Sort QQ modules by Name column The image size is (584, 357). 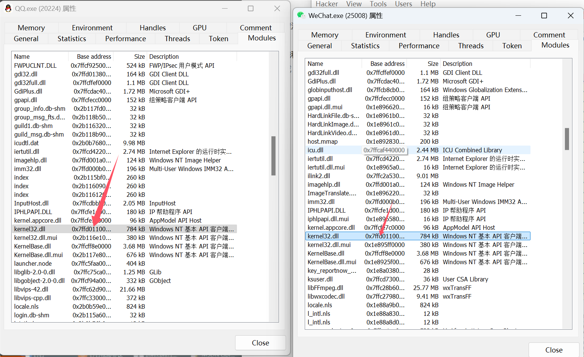[x=40, y=57]
